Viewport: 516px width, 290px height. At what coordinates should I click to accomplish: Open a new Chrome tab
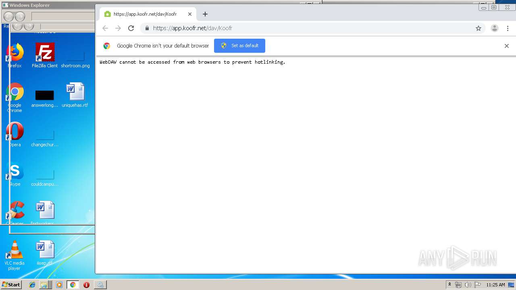point(205,14)
